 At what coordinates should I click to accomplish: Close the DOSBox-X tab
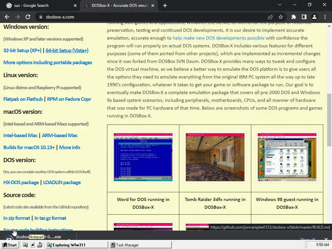[x=153, y=6]
